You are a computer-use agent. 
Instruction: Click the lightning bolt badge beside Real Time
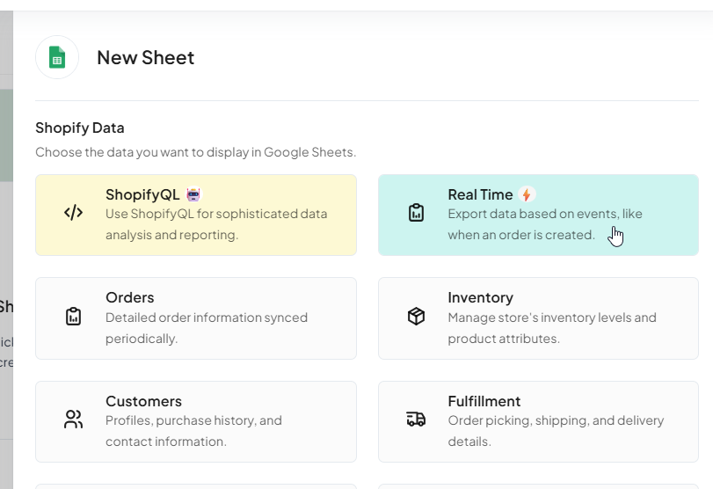click(527, 194)
